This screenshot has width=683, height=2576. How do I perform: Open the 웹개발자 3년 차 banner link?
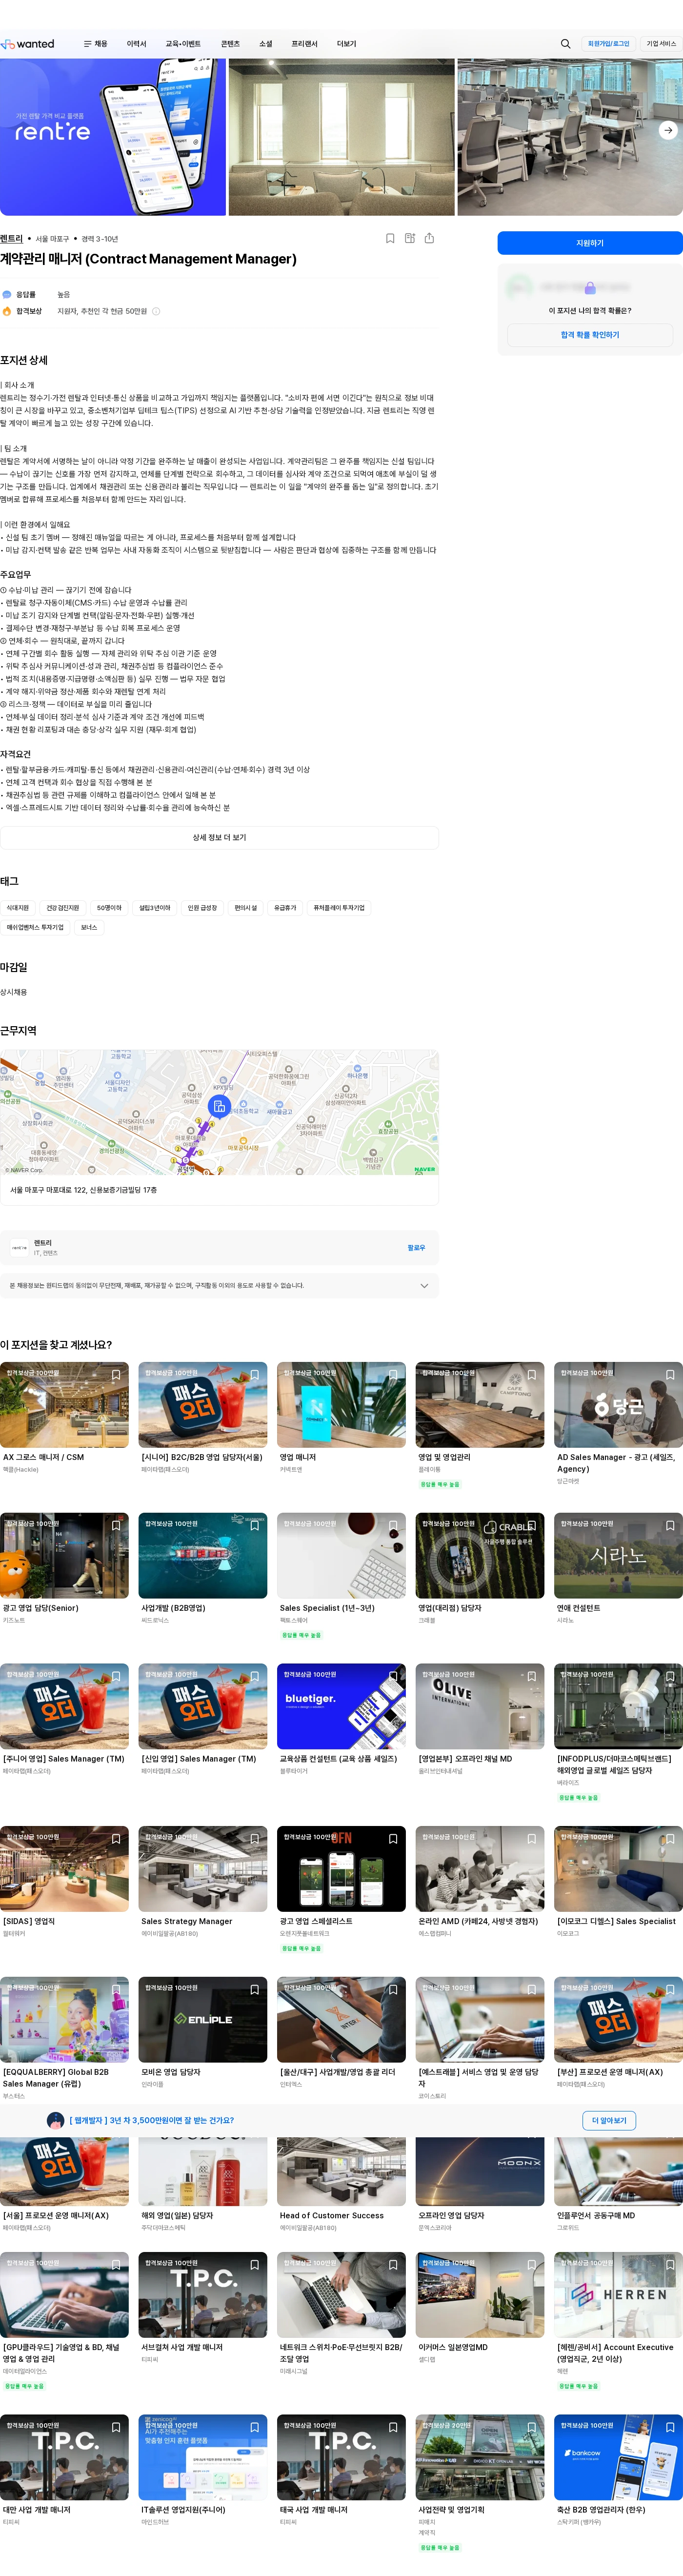tap(151, 2120)
